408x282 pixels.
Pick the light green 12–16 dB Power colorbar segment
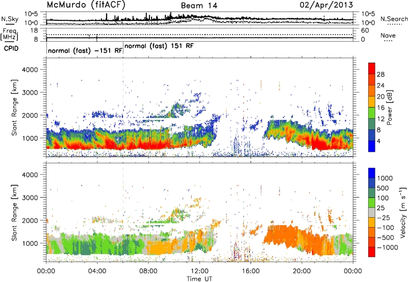(x=372, y=113)
